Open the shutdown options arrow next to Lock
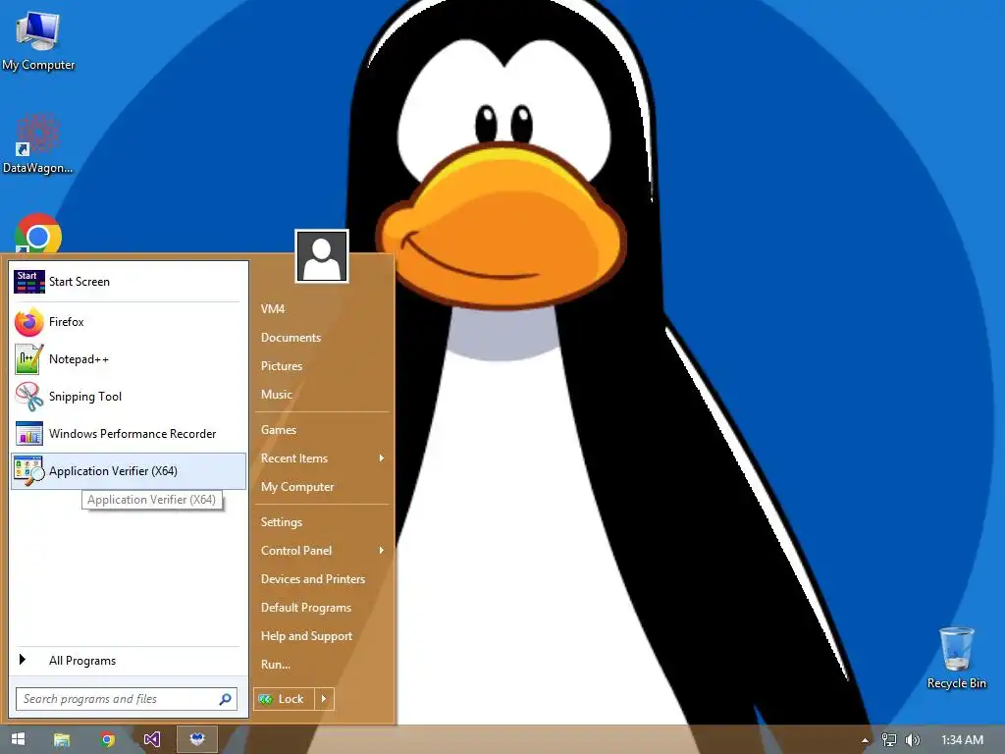The height and width of the screenshot is (754, 1005). click(x=324, y=699)
